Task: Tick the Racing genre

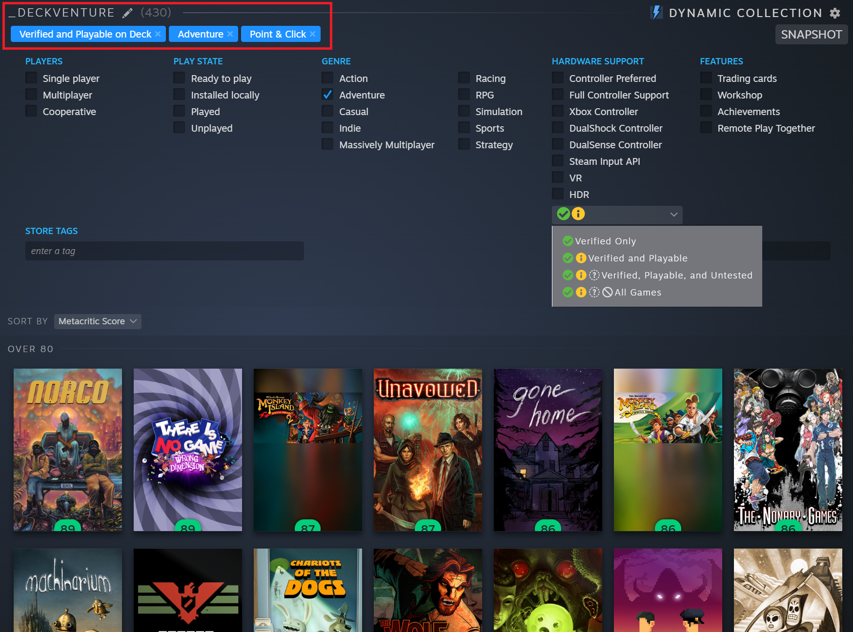Action: coord(464,78)
